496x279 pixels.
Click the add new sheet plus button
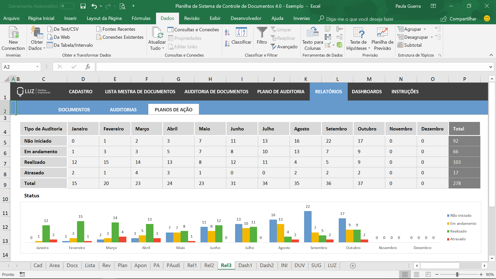coord(353,266)
